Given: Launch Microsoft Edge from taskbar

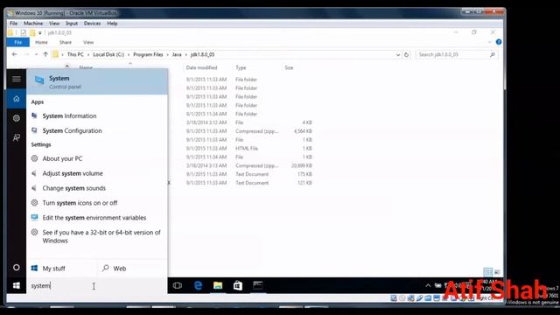Looking at the screenshot, I should 198,285.
